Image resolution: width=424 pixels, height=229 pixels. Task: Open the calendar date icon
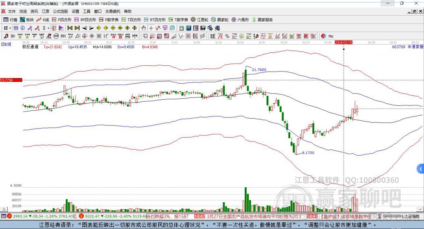[x=181, y=28]
